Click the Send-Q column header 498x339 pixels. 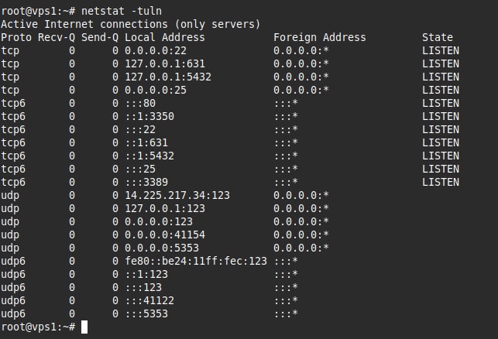(100, 37)
